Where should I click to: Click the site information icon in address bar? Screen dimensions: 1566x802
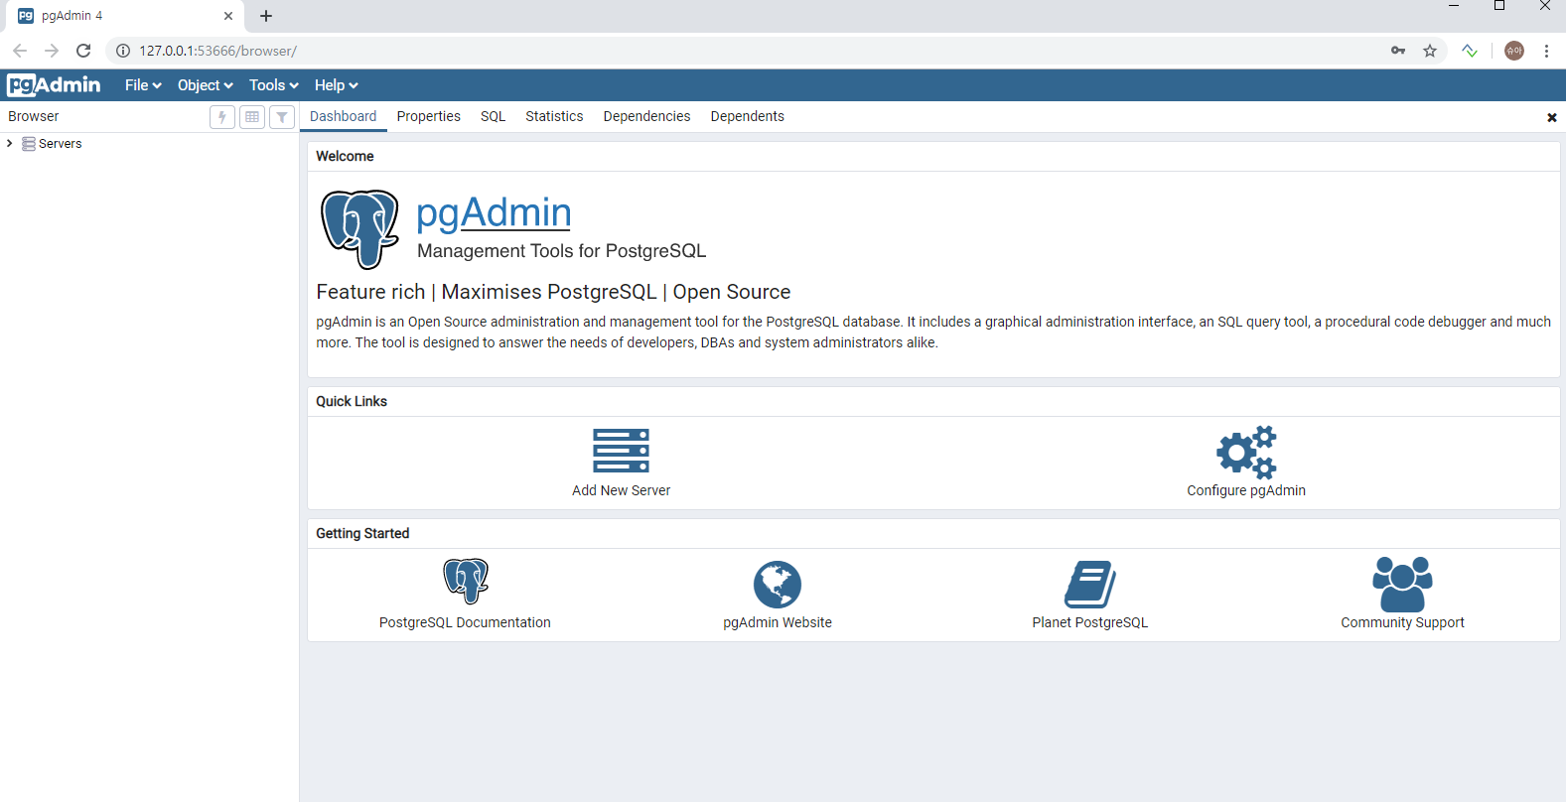(x=123, y=51)
